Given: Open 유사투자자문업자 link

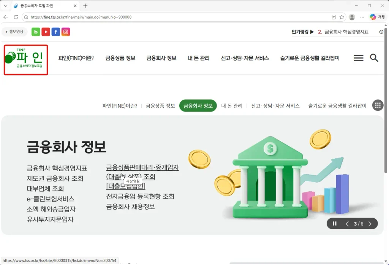Looking at the screenshot, I should pos(50,219).
